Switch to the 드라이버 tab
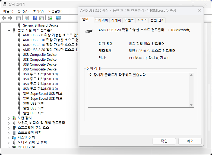The height and width of the screenshot is (155, 212). pyautogui.click(x=102, y=20)
